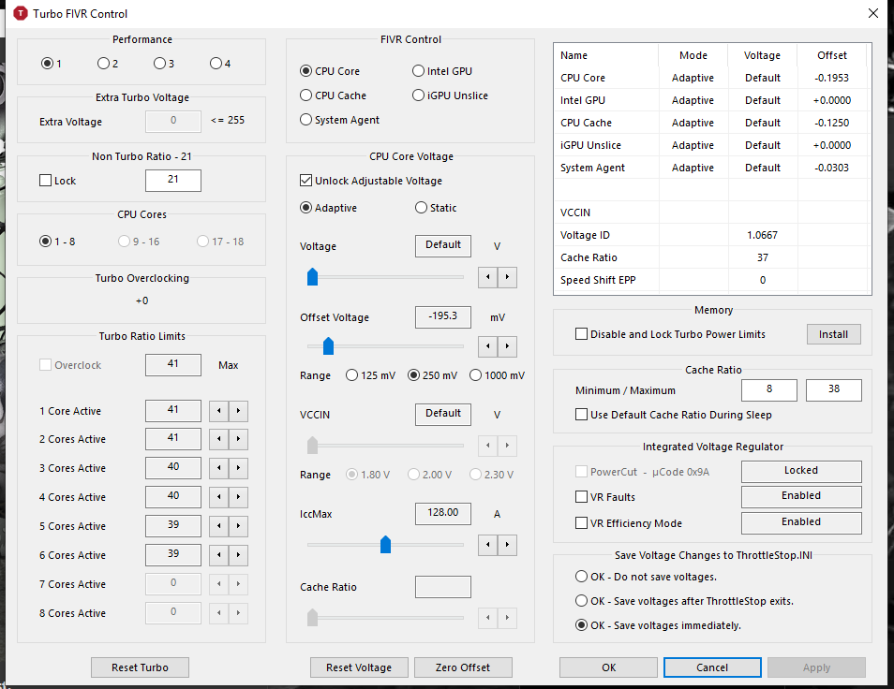This screenshot has width=894, height=689.
Task: Increase the 4 Cores Active ratio arrow
Action: pyautogui.click(x=238, y=497)
